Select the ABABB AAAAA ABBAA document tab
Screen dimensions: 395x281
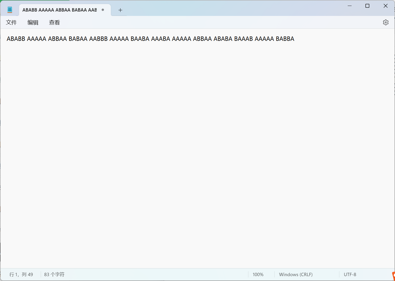point(59,10)
